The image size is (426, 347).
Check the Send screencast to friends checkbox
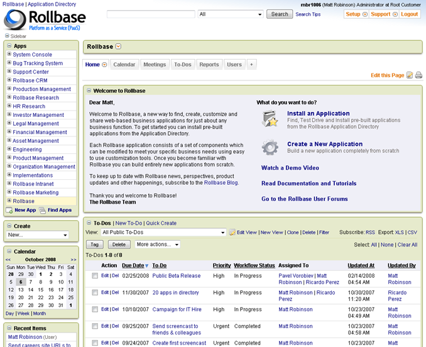tap(95, 326)
